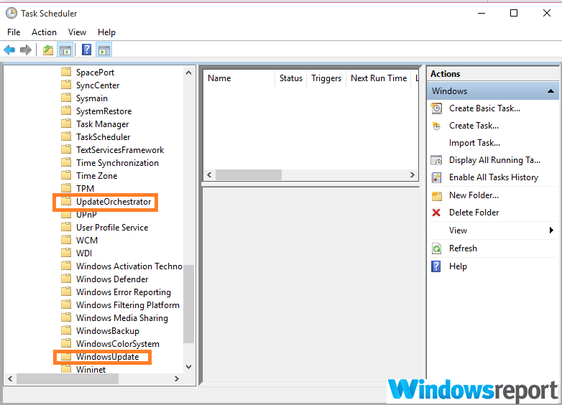Click the Create Task icon
The width and height of the screenshot is (562, 405).
click(436, 126)
